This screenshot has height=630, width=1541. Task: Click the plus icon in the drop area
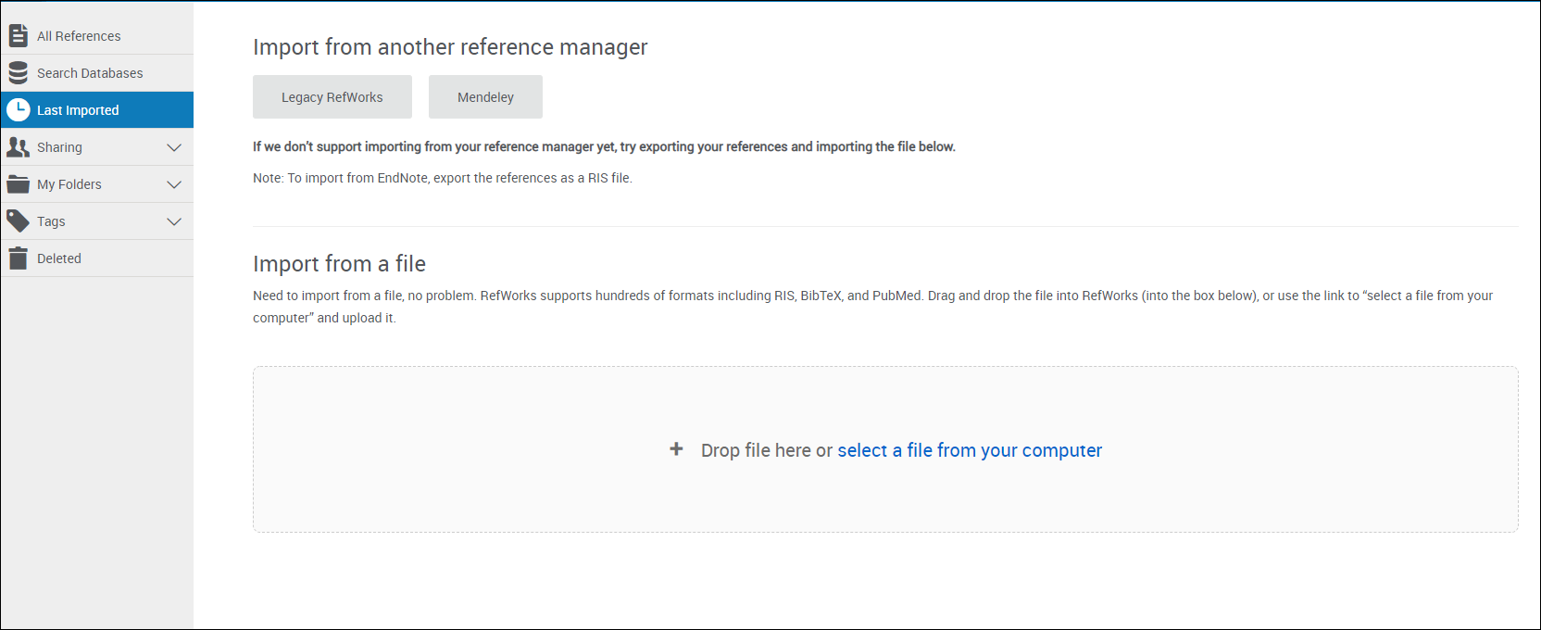676,449
